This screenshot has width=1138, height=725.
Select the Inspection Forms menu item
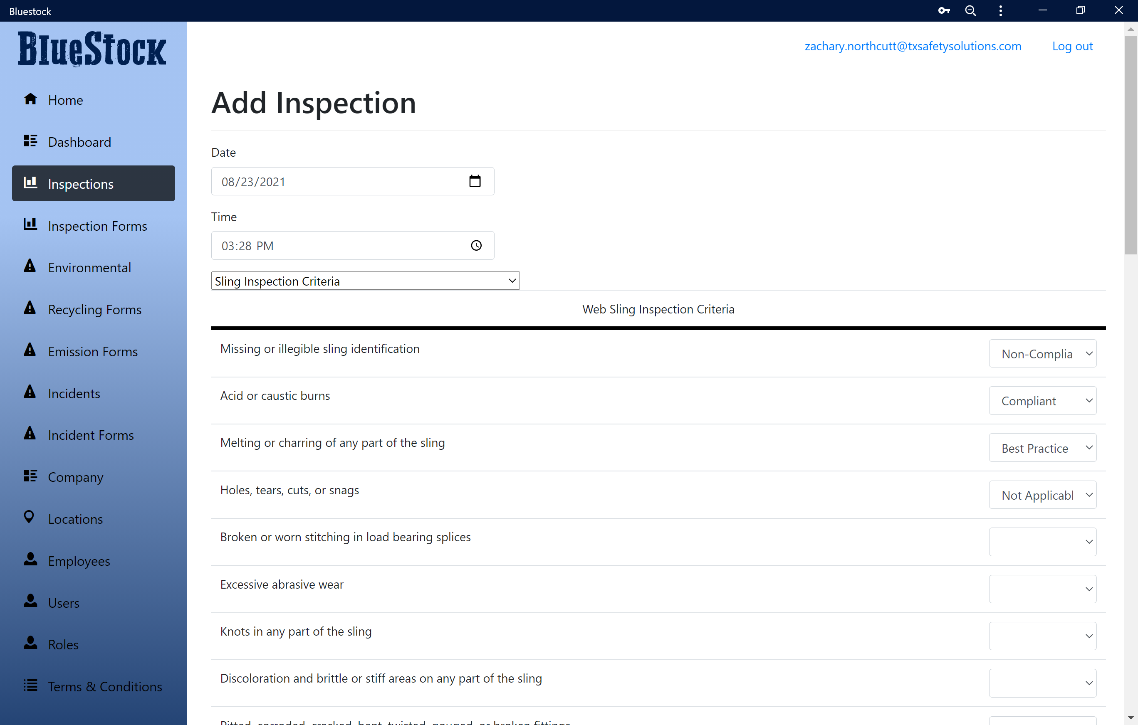(97, 226)
